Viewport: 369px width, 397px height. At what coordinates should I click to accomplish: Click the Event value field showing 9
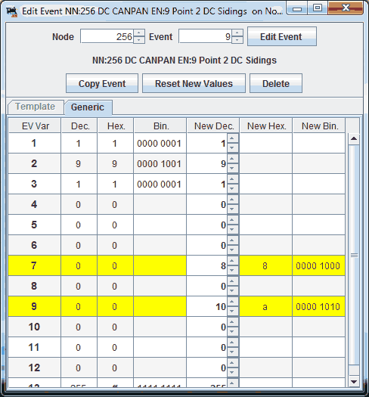[206, 36]
